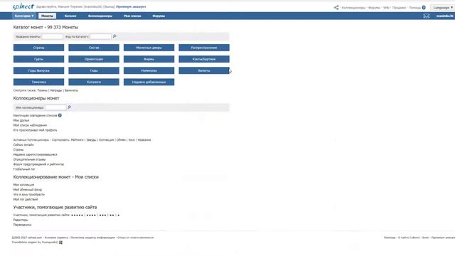Open the Коллекционеры nav item
The height and width of the screenshot is (256, 455).
tap(100, 16)
